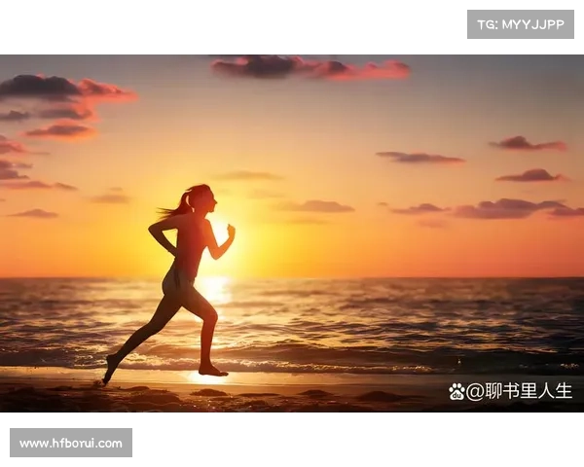Click the runner's ponytail

tap(175, 206)
